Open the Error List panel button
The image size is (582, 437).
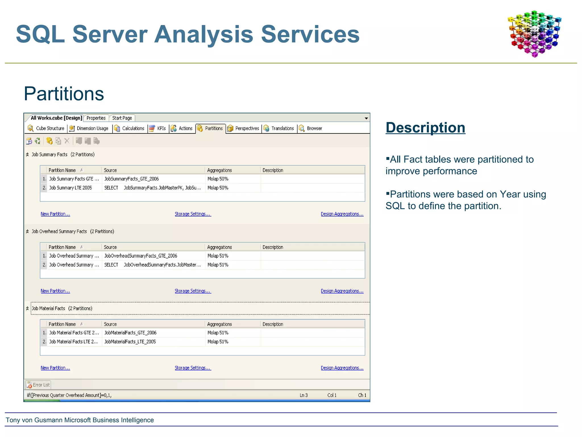[x=38, y=385]
